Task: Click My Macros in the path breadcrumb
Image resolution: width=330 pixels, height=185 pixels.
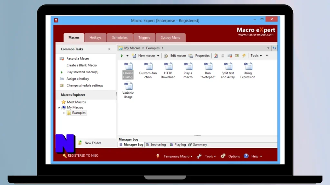Action: [132, 48]
